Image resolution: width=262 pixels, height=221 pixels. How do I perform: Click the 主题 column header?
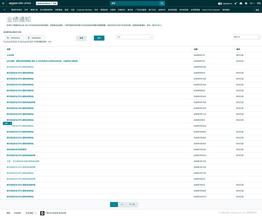8,49
